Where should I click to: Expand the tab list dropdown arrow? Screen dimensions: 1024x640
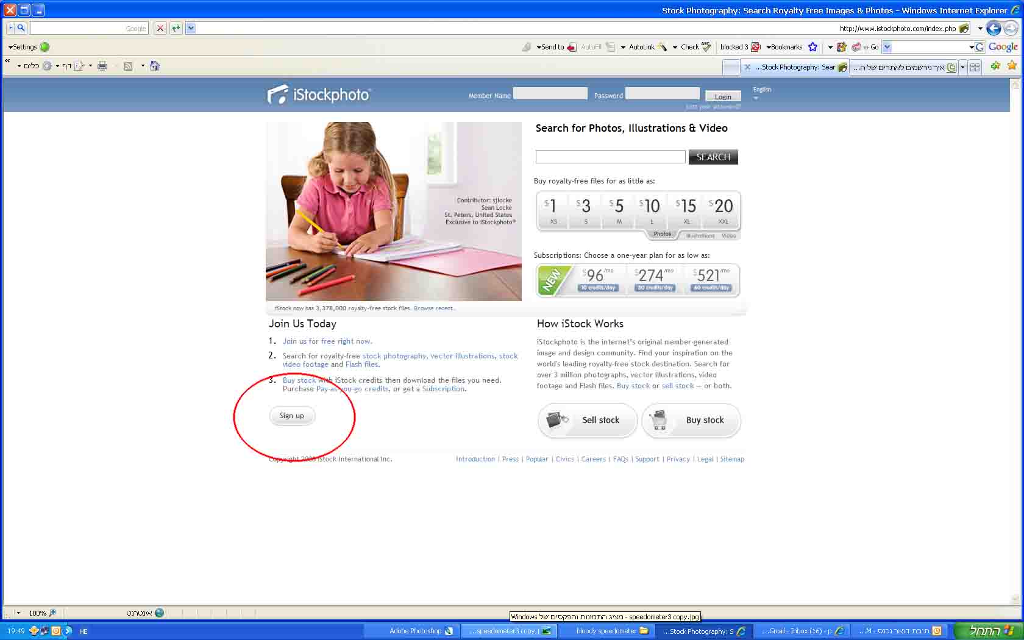point(963,67)
